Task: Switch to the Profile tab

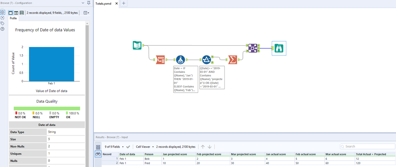Action: [13, 18]
